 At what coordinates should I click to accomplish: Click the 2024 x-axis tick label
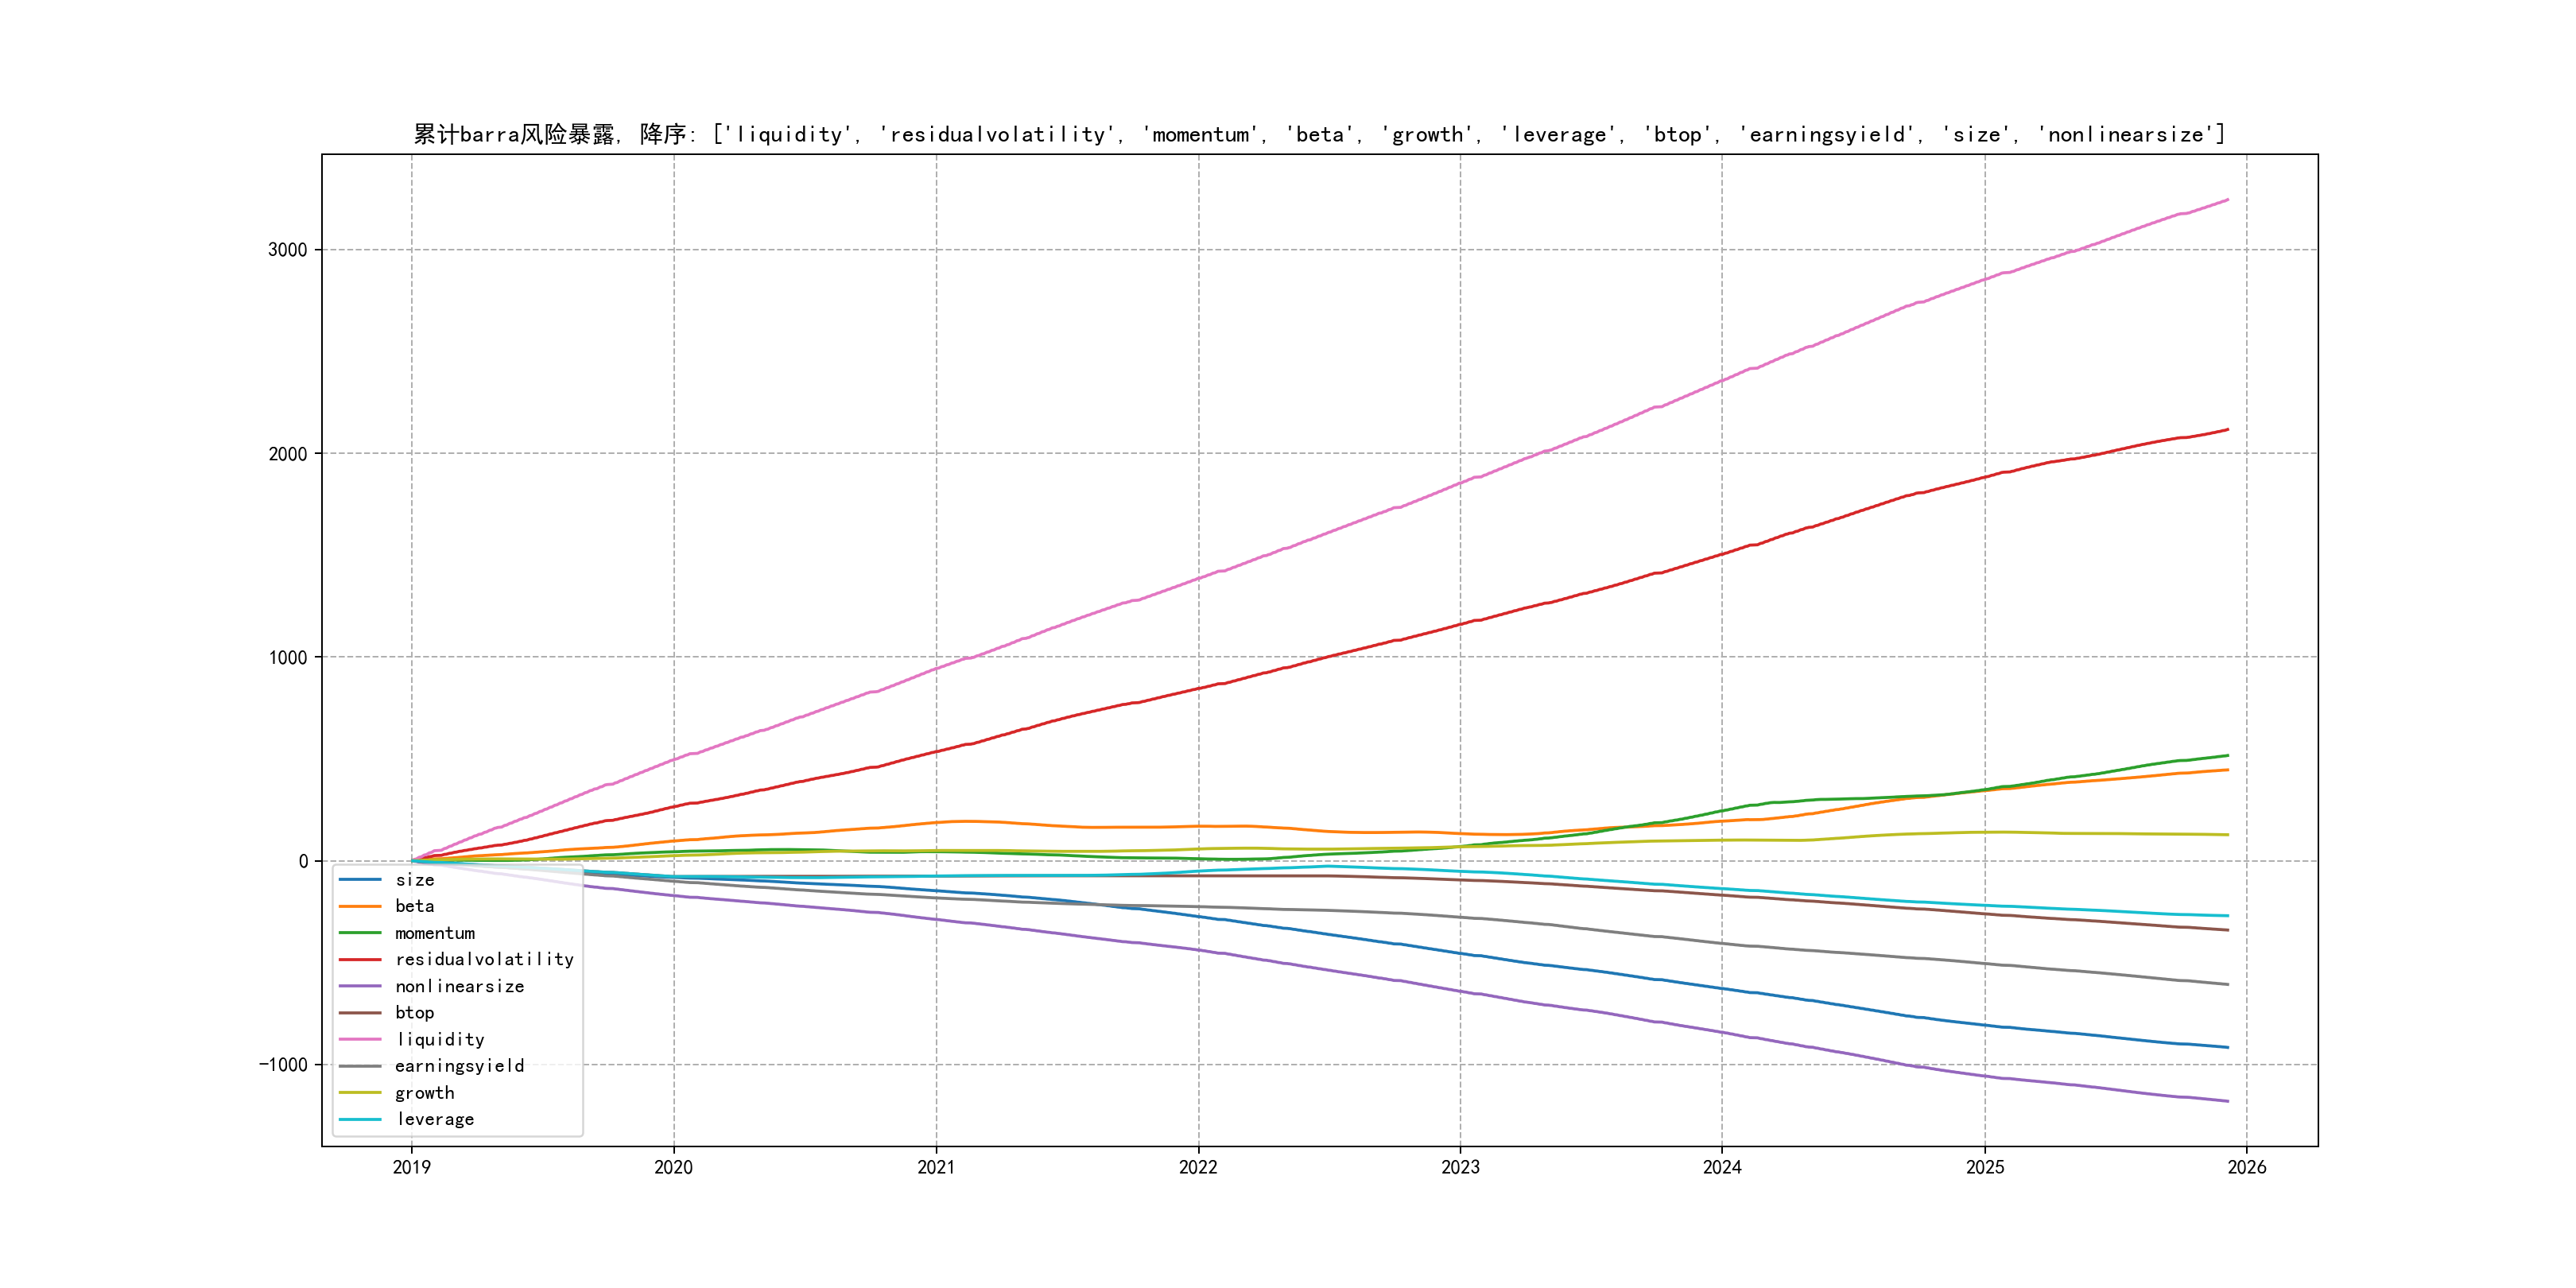(1722, 1167)
